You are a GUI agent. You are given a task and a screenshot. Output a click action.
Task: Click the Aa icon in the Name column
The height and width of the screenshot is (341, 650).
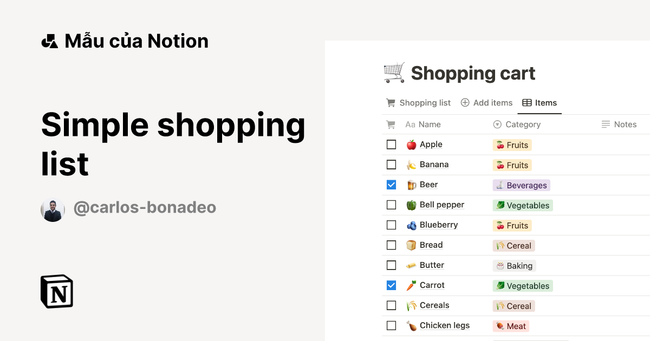(409, 124)
